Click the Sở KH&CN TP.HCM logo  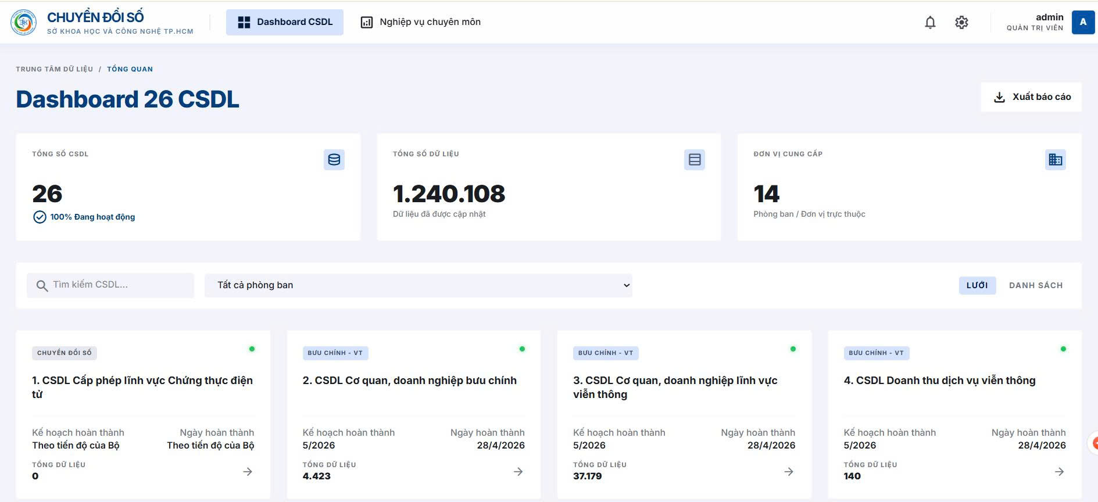pyautogui.click(x=23, y=22)
